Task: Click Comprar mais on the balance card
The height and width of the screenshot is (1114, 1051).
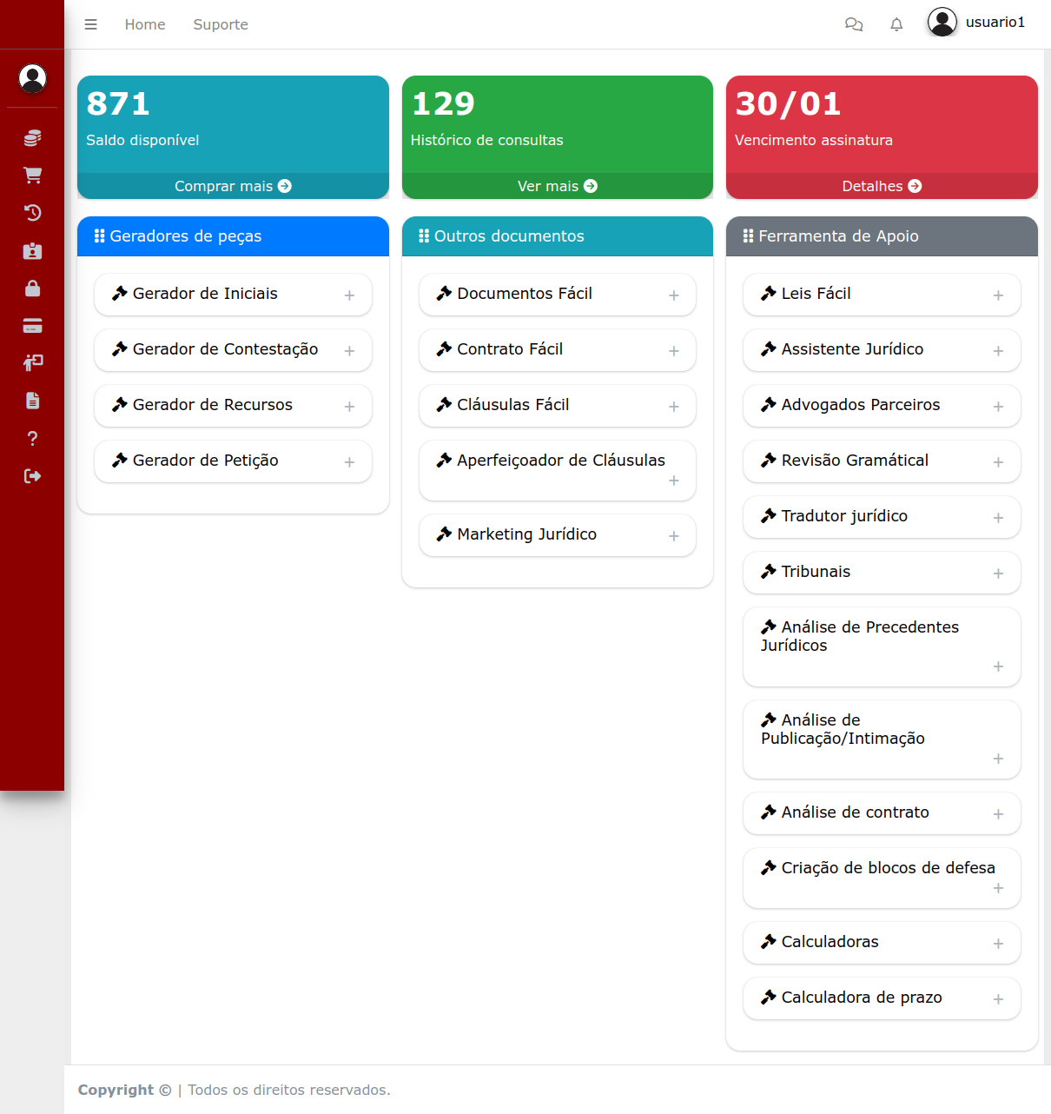Action: point(233,186)
